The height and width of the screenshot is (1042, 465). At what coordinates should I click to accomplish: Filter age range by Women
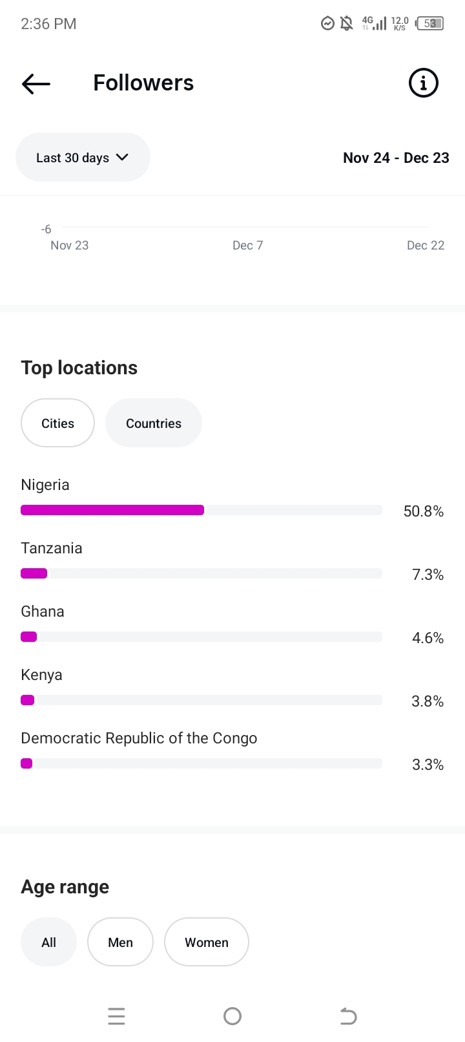(207, 942)
